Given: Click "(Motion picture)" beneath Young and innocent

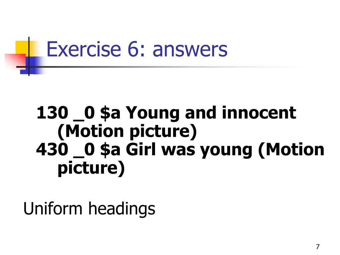Looking at the screenshot, I should [127, 131].
